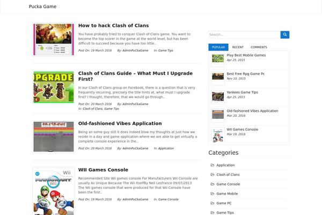Open Best Free Rpg Game Pc popular post
322x215 pixels.
(x=245, y=74)
